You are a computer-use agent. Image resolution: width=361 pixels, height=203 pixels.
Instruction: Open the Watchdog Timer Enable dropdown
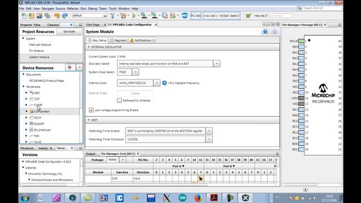coord(209,131)
